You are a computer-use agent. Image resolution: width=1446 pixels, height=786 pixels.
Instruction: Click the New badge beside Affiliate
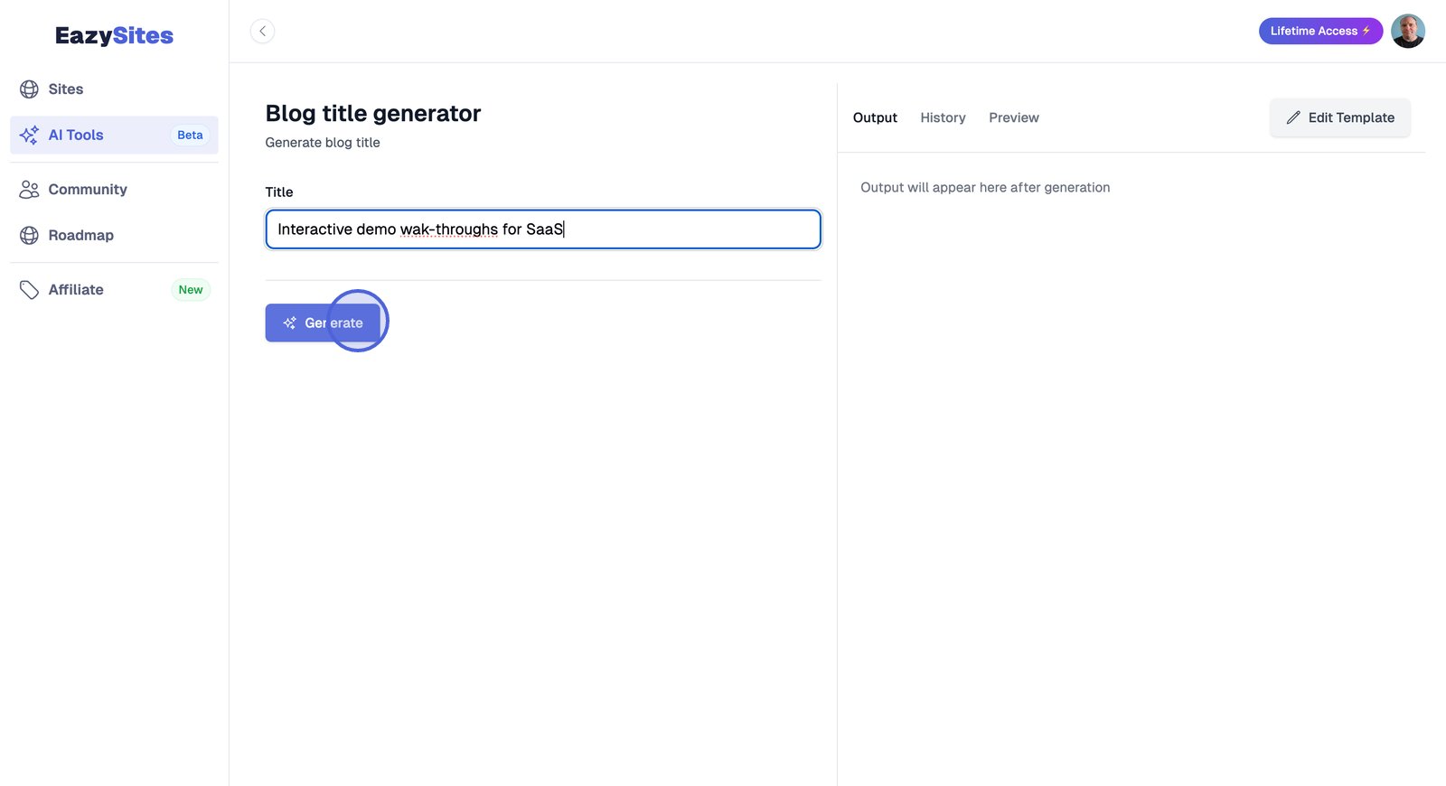[191, 290]
